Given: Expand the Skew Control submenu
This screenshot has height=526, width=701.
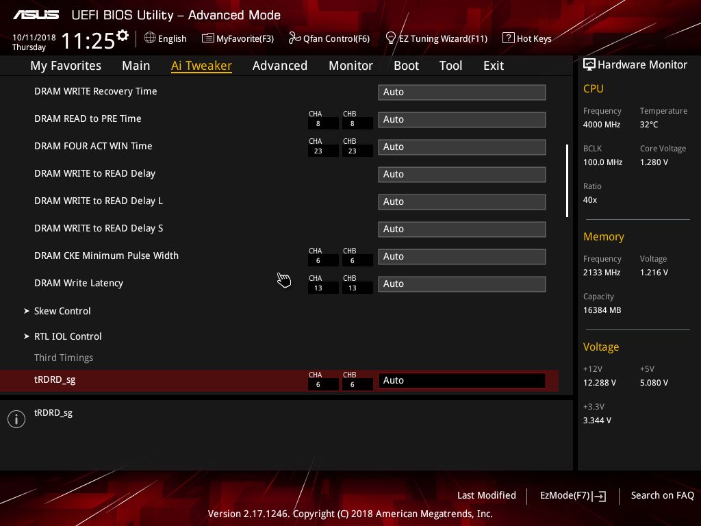Looking at the screenshot, I should [x=62, y=311].
